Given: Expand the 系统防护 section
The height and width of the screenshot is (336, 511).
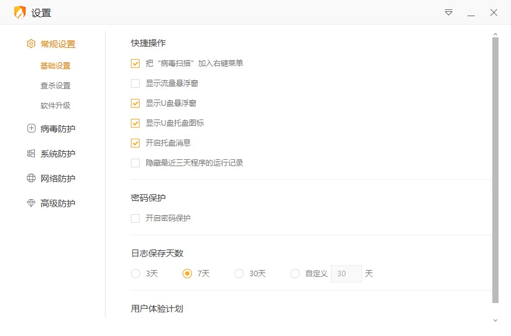Looking at the screenshot, I should pos(58,154).
